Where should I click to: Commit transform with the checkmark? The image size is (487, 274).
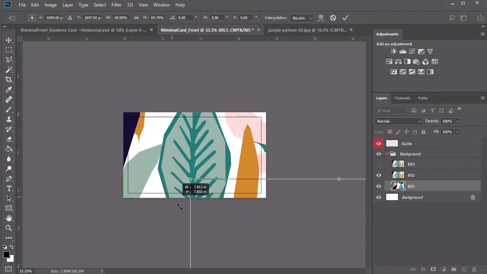click(x=345, y=18)
